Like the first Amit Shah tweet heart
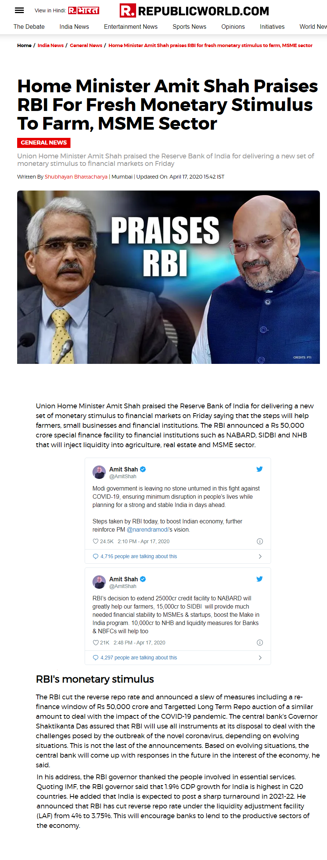This screenshot has height=860, width=327. (x=95, y=541)
